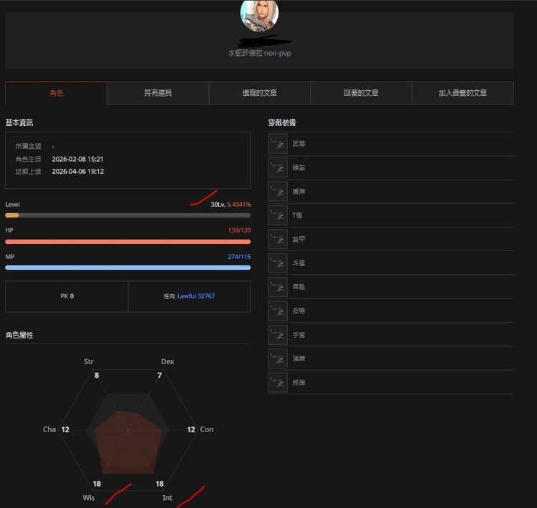Open the 持有道具 tab
The width and height of the screenshot is (537, 508).
click(x=158, y=93)
